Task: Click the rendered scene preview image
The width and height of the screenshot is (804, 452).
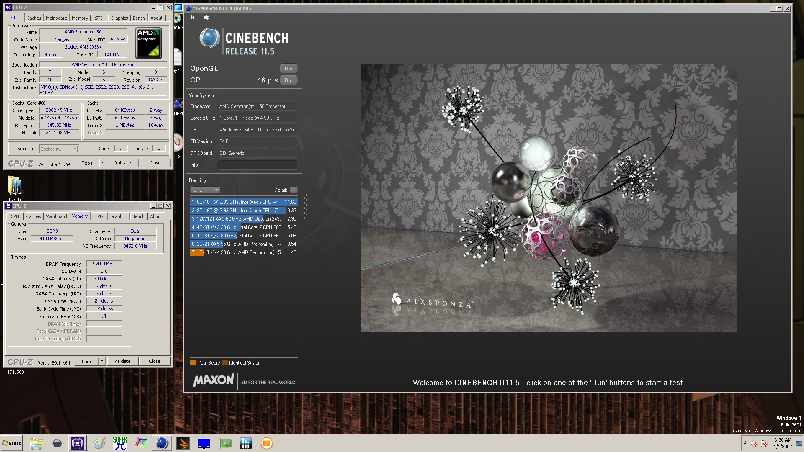Action: (549, 198)
